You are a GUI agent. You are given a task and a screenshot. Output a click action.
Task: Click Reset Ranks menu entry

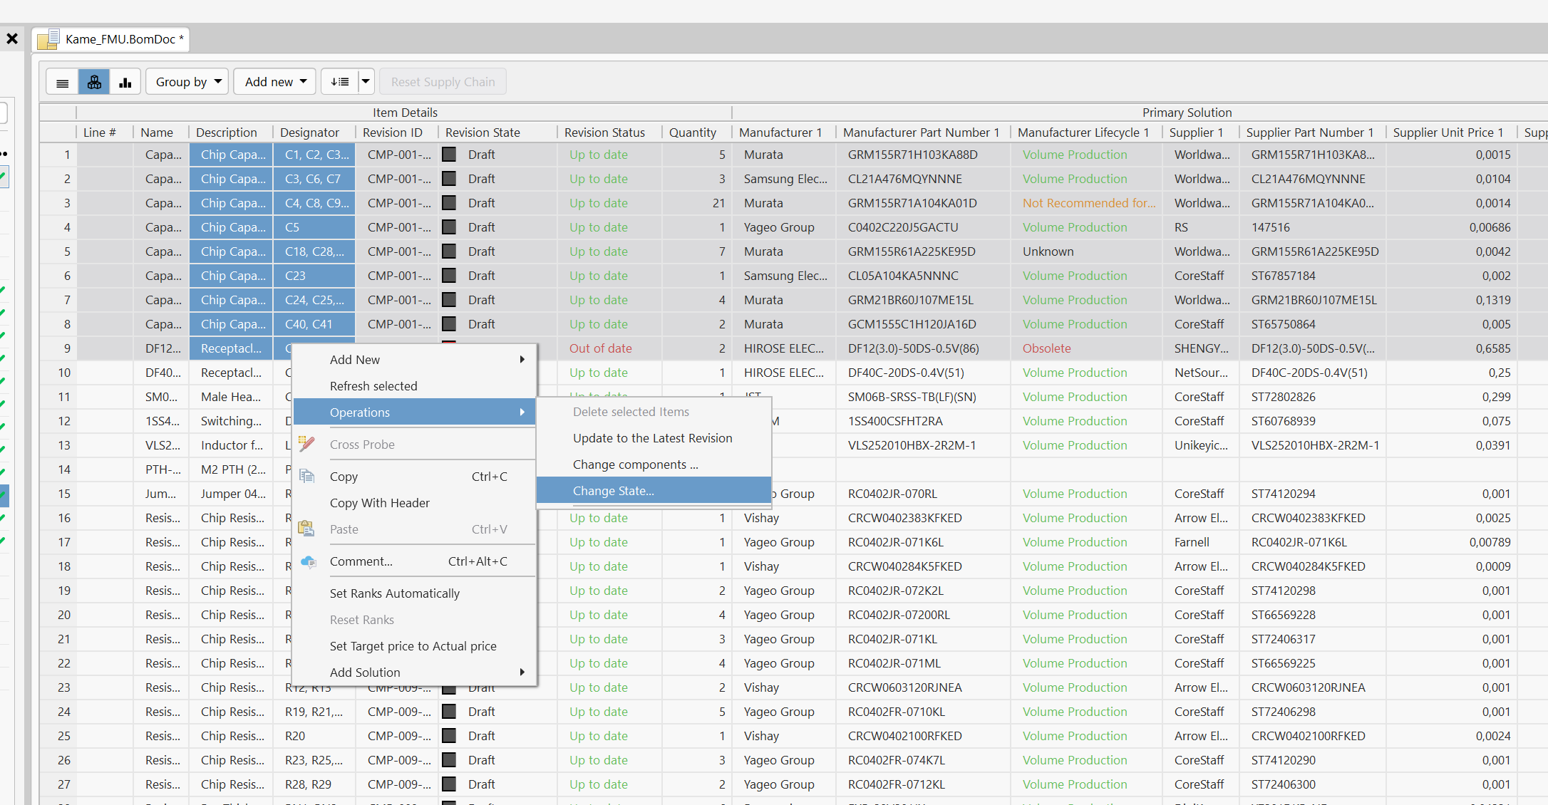(414, 619)
